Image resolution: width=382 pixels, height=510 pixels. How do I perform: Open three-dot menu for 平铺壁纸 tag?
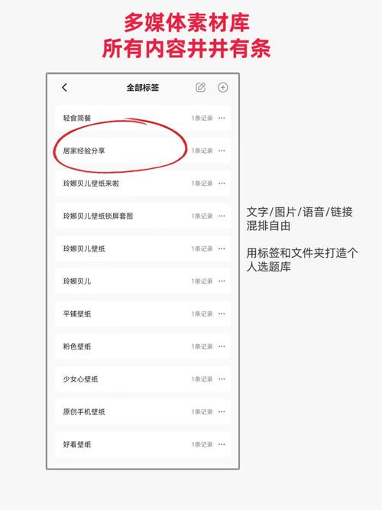[222, 313]
